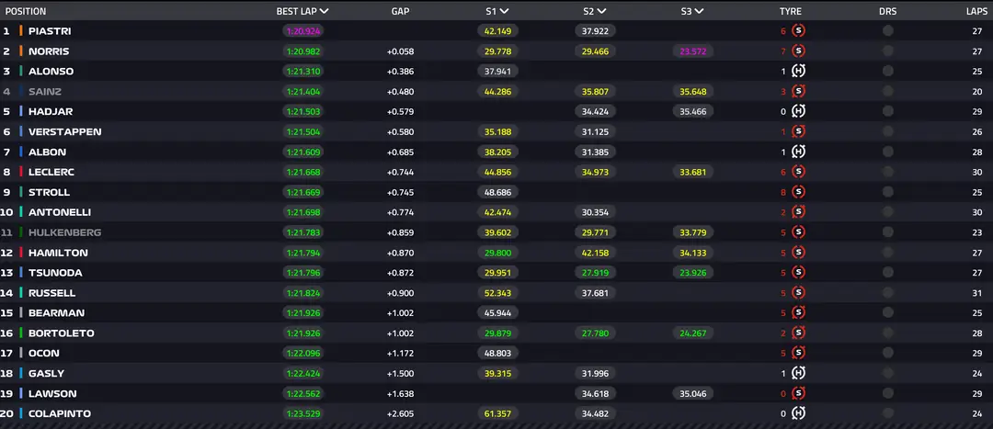The height and width of the screenshot is (429, 993).
Task: Click Colapinto's S1 time 61.357
Action: (497, 413)
